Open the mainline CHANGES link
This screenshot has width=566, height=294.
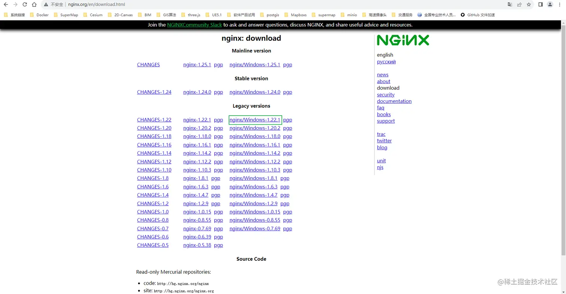click(148, 65)
